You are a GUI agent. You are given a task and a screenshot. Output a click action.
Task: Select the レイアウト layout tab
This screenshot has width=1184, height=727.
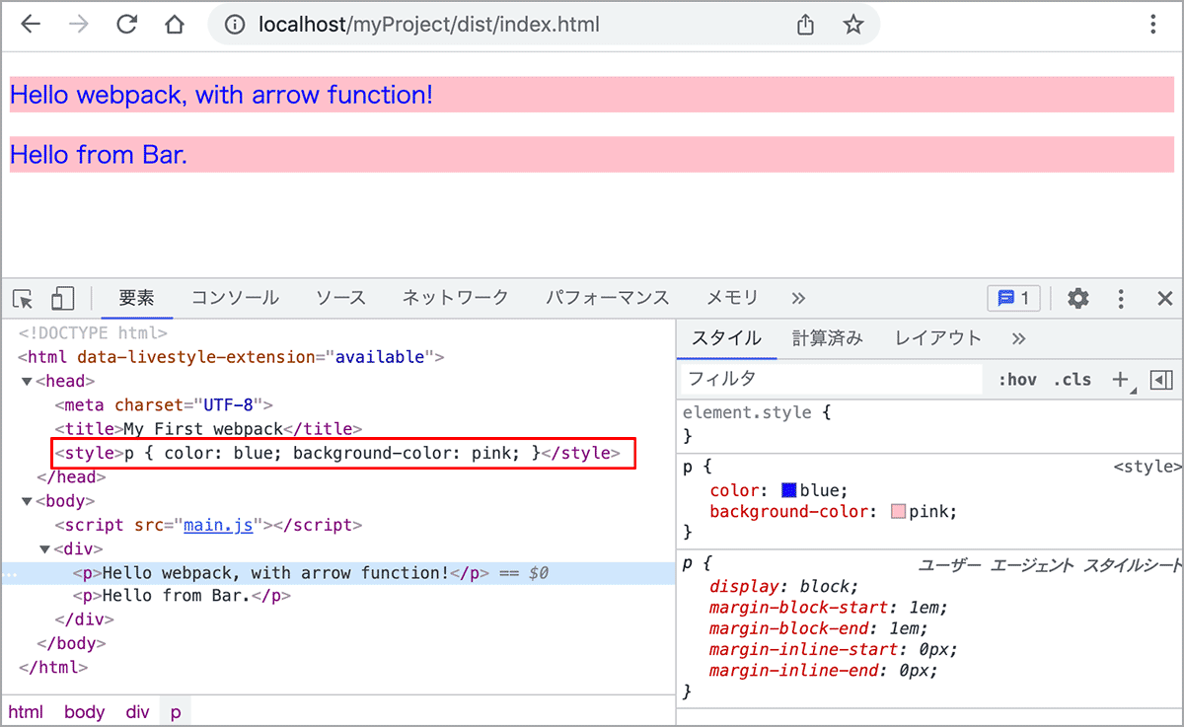938,338
